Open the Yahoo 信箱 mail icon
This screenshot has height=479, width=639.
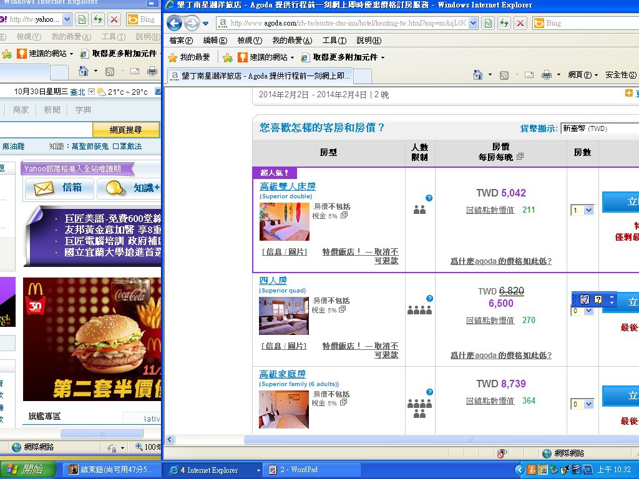click(44, 188)
